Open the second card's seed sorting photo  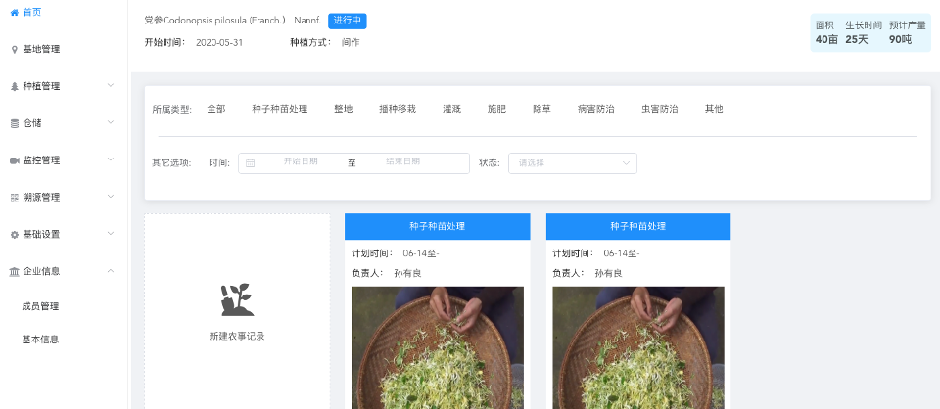click(638, 348)
